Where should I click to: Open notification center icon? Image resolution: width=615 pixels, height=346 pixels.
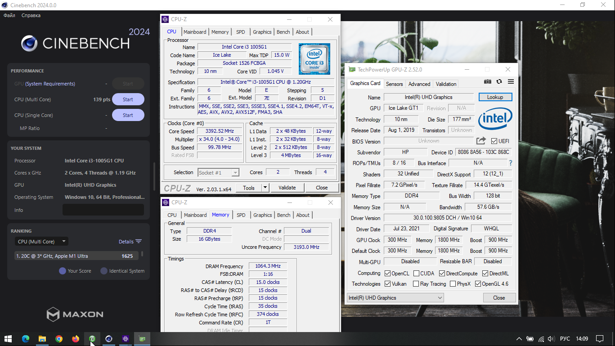point(600,339)
